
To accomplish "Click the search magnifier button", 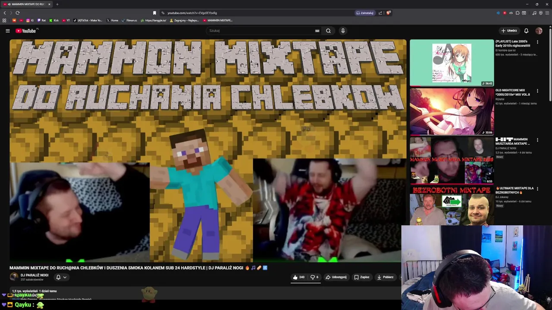I will click(x=328, y=31).
